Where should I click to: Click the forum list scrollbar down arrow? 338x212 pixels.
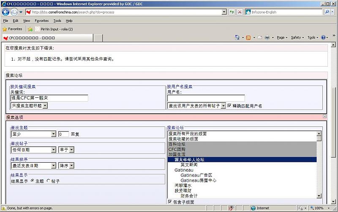click(x=319, y=196)
